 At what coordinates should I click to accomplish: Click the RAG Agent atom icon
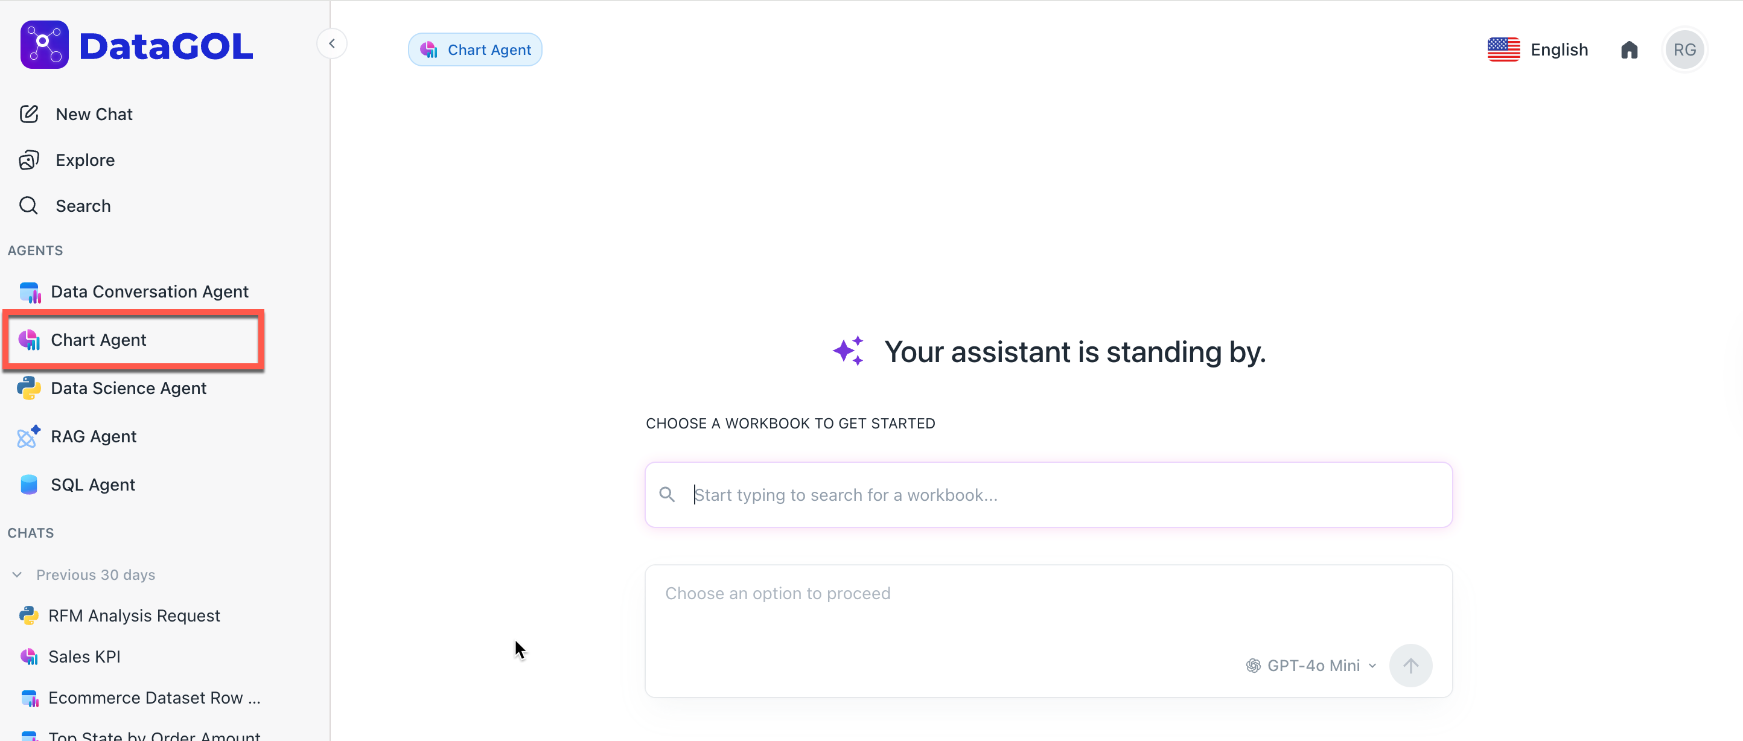click(x=28, y=436)
